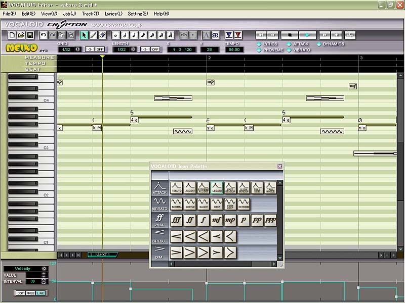The height and width of the screenshot is (303, 405).
Task: Choose the whole note length
Action: pos(115,35)
